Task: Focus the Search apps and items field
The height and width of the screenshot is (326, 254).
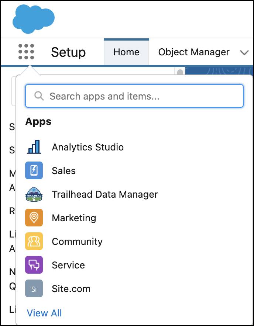Action: (x=134, y=96)
